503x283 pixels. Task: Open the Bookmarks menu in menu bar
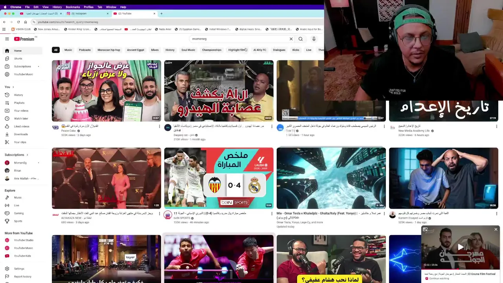click(x=73, y=7)
